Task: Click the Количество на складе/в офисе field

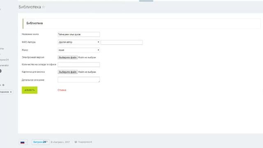Action: click(78, 65)
